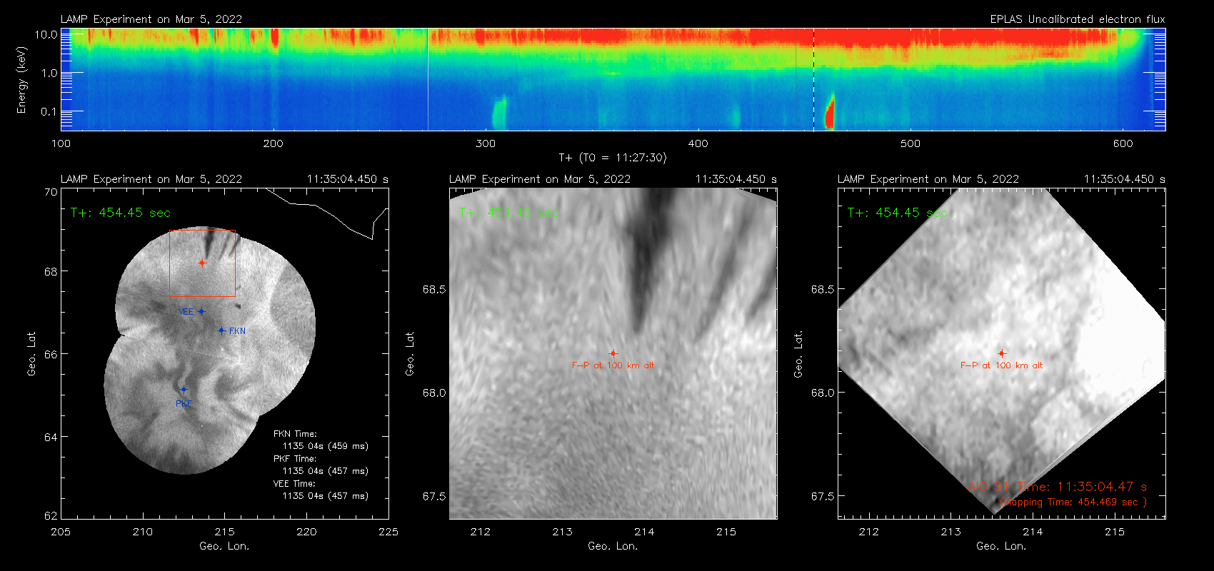Click the 'VEE Time:' label
Image resolution: width=1214 pixels, height=571 pixels.
click(294, 484)
